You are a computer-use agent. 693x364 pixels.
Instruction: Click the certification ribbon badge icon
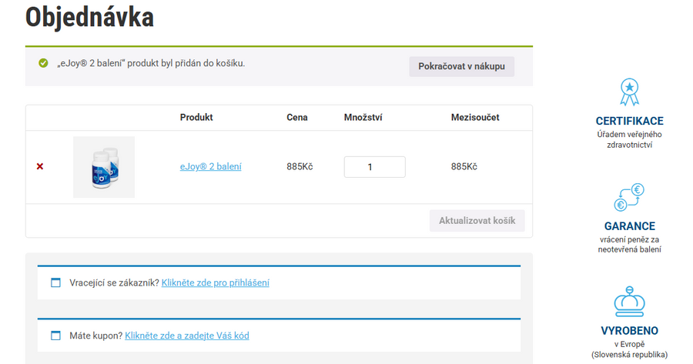tap(629, 92)
